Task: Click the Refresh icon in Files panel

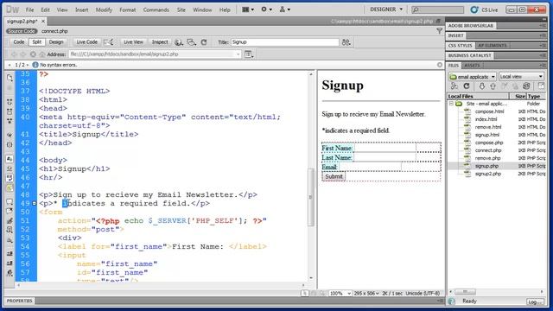Action: click(x=467, y=86)
